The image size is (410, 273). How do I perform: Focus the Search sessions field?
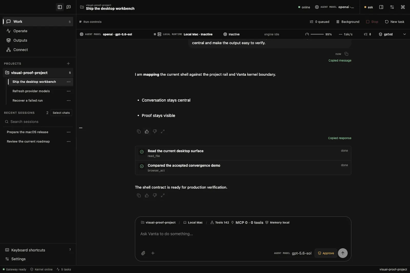pos(38,122)
